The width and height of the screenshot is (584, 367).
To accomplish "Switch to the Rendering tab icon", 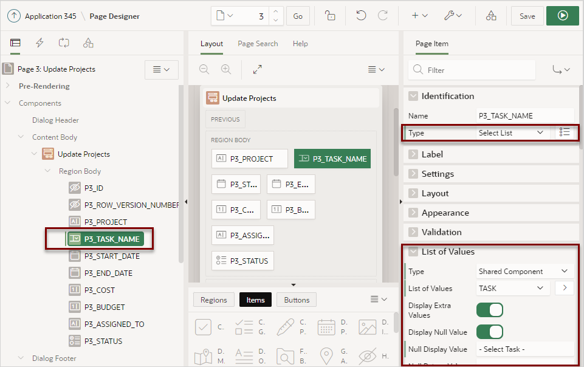I will point(15,43).
